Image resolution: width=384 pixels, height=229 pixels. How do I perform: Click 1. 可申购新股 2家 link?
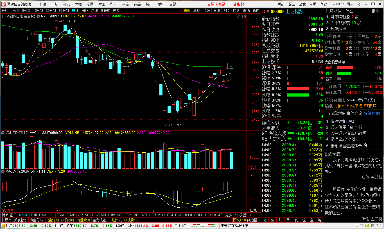pyautogui.click(x=342, y=17)
